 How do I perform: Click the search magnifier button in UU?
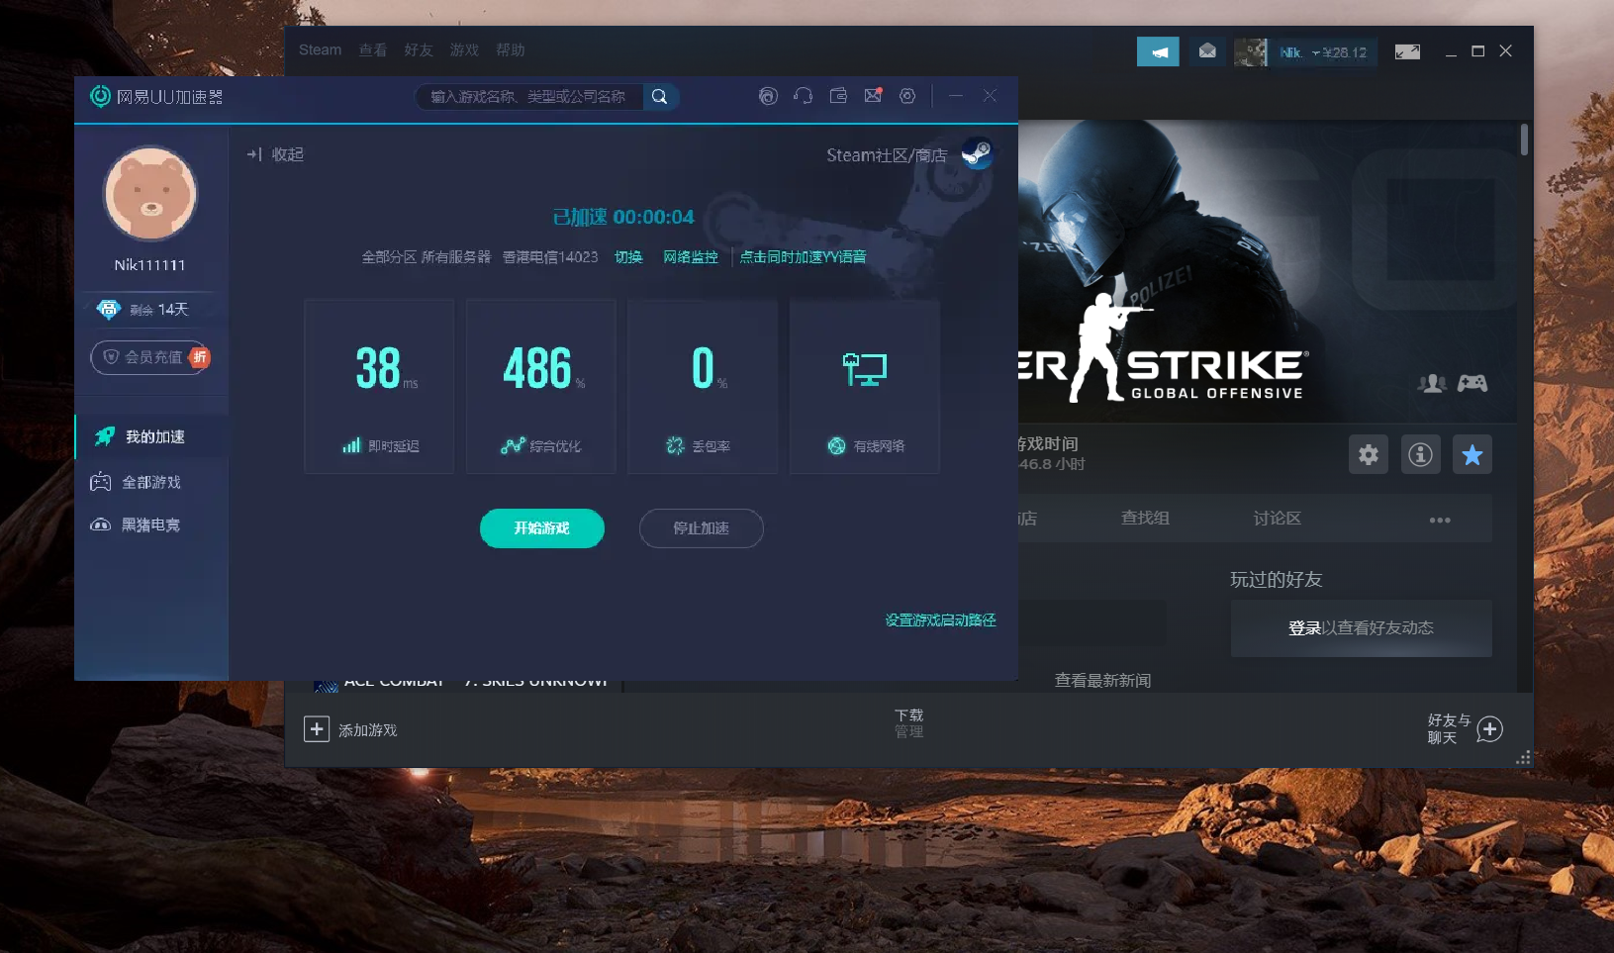tap(660, 97)
